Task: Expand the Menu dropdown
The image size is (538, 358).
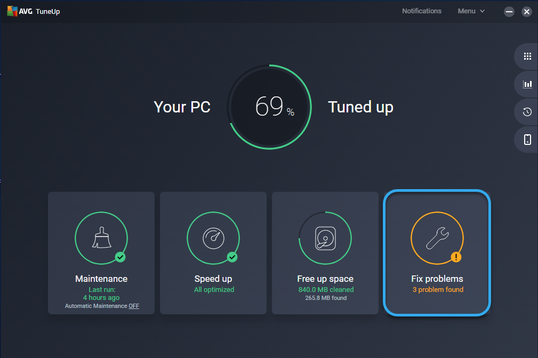Action: (471, 11)
